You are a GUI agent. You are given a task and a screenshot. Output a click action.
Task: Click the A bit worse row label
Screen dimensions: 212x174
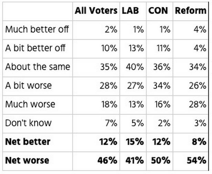[x=28, y=85]
